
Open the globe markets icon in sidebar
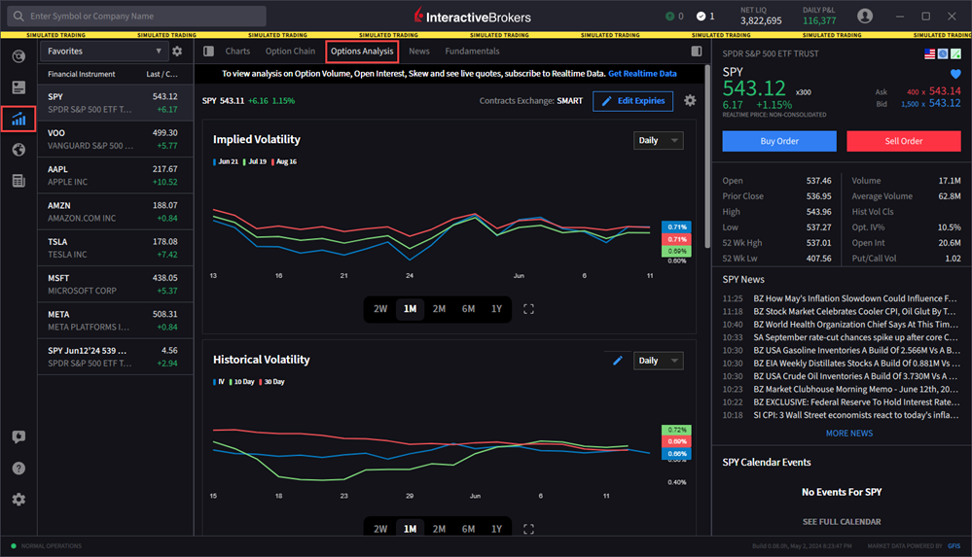[x=18, y=150]
